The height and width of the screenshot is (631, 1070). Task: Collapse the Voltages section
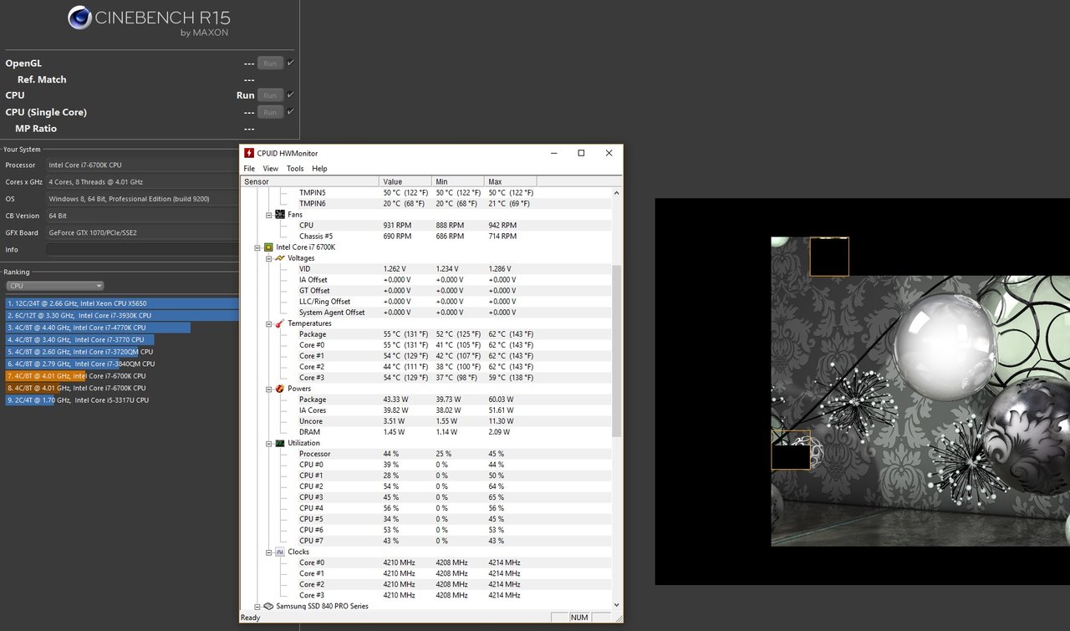(x=269, y=258)
